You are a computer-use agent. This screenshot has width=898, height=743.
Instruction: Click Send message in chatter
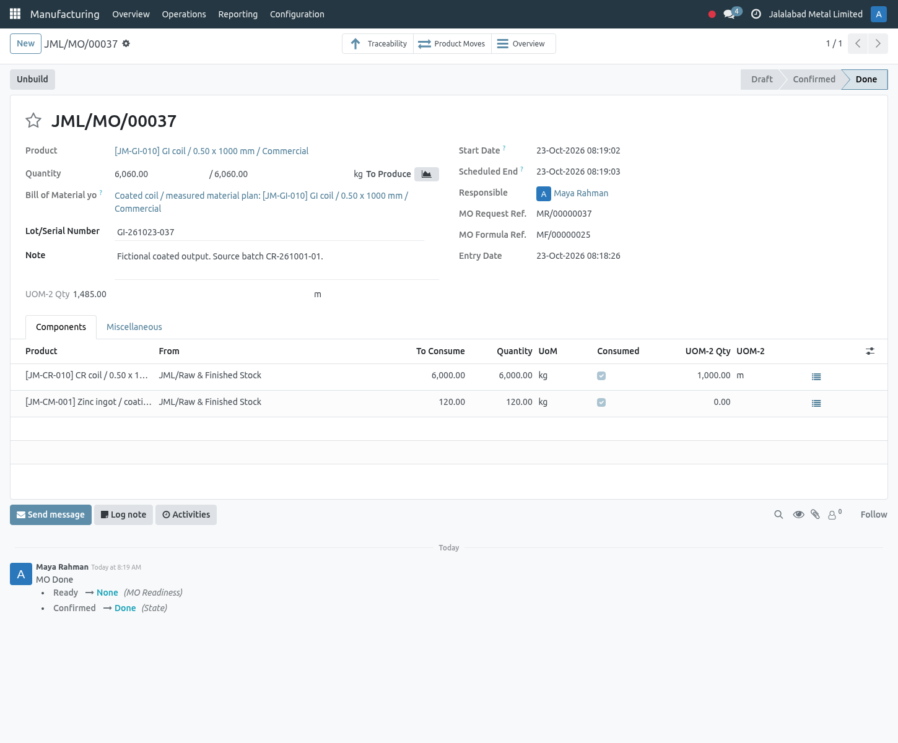[x=51, y=515]
